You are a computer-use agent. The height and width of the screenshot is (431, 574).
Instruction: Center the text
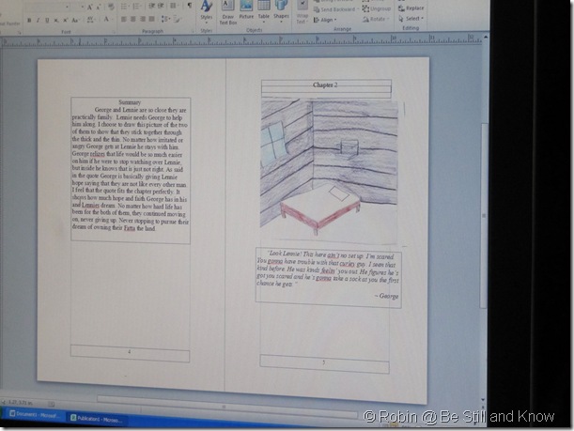click(x=132, y=19)
